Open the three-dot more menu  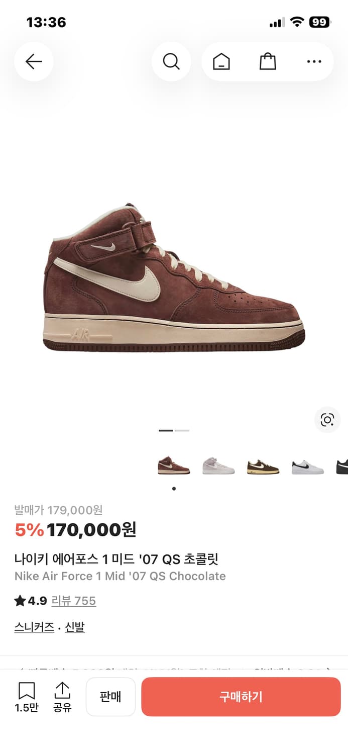314,62
